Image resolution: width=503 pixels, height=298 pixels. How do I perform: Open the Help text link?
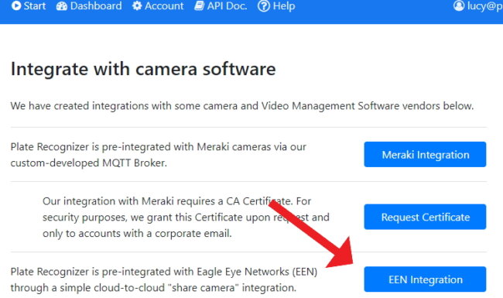pyautogui.click(x=284, y=6)
